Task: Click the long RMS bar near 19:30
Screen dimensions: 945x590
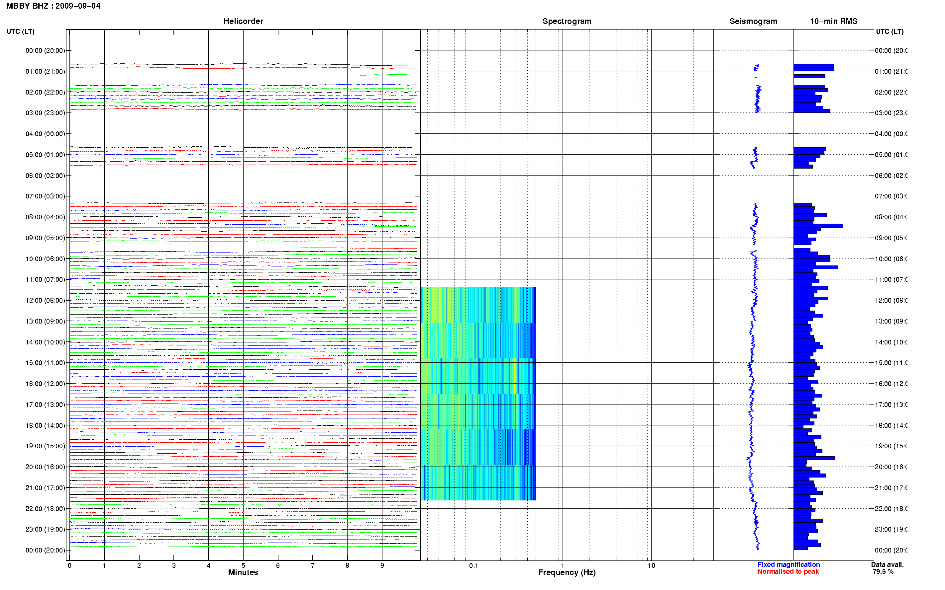Action: click(814, 458)
